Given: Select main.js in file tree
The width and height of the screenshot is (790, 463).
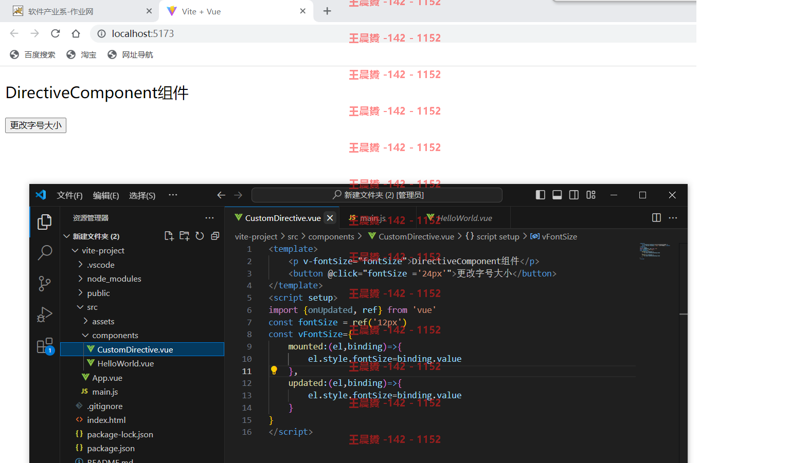Looking at the screenshot, I should point(142,392).
